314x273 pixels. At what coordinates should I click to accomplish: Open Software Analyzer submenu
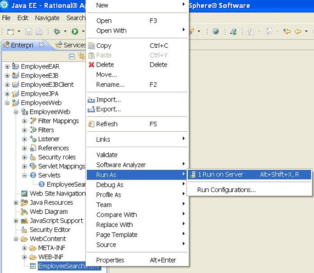(137, 165)
